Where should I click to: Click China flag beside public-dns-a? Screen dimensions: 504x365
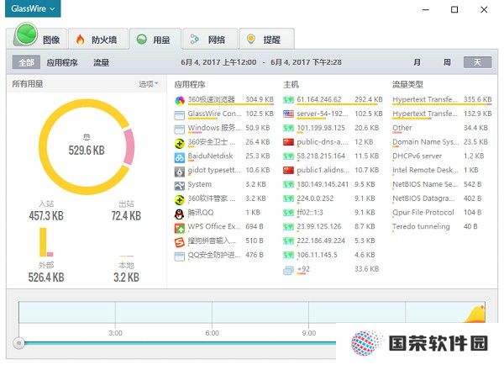288,142
